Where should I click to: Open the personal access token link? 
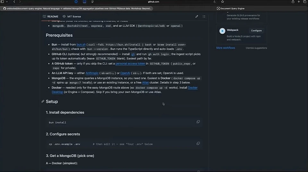click(x=130, y=63)
